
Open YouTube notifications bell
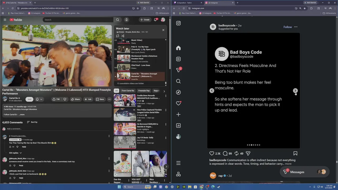coord(156,20)
